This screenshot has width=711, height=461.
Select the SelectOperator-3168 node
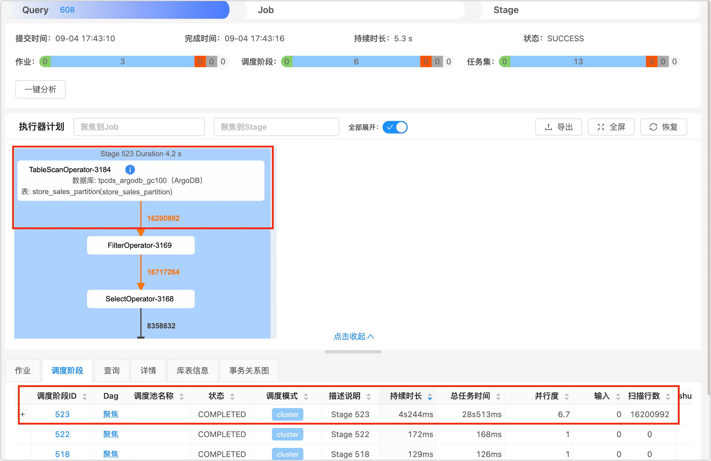coord(141,299)
